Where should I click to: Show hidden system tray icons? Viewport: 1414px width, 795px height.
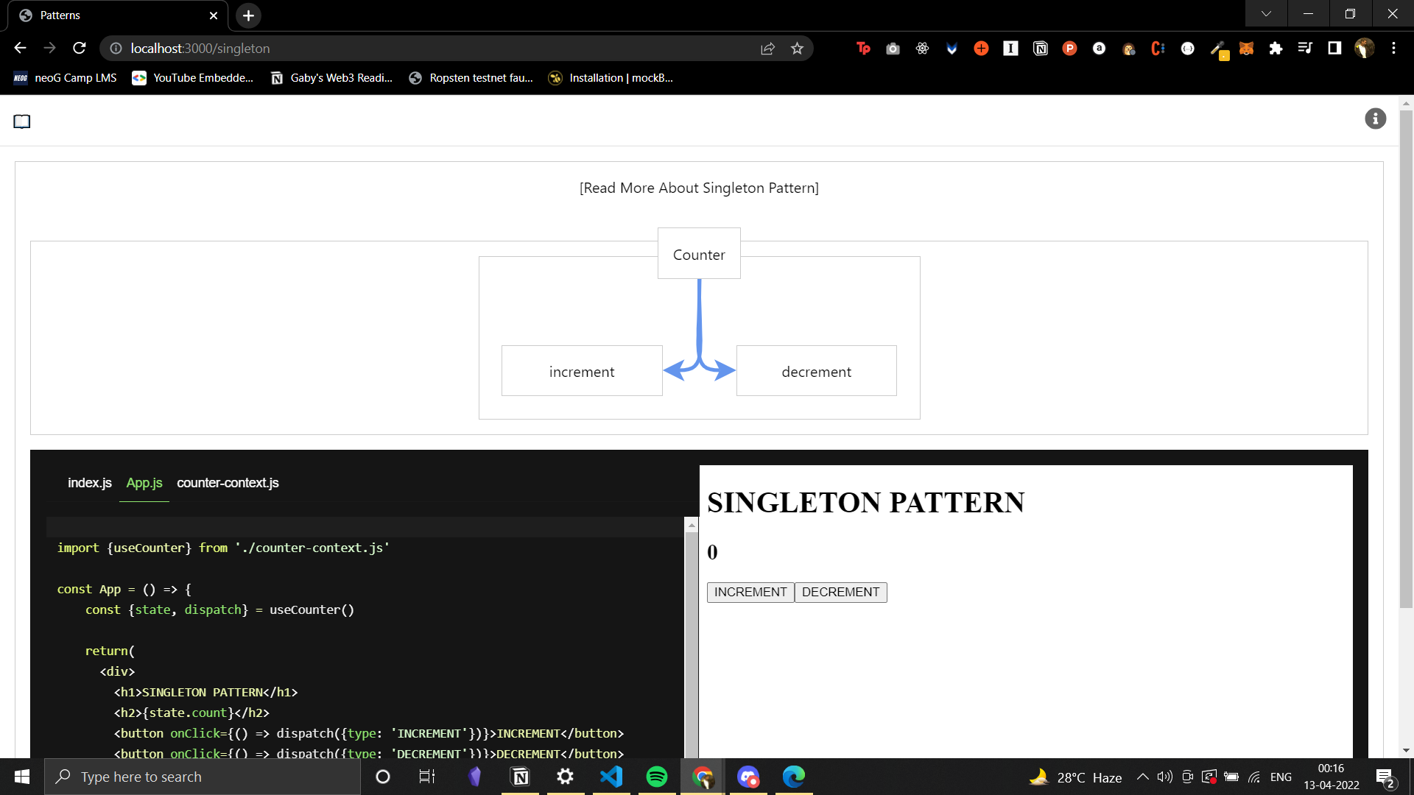[1142, 777]
